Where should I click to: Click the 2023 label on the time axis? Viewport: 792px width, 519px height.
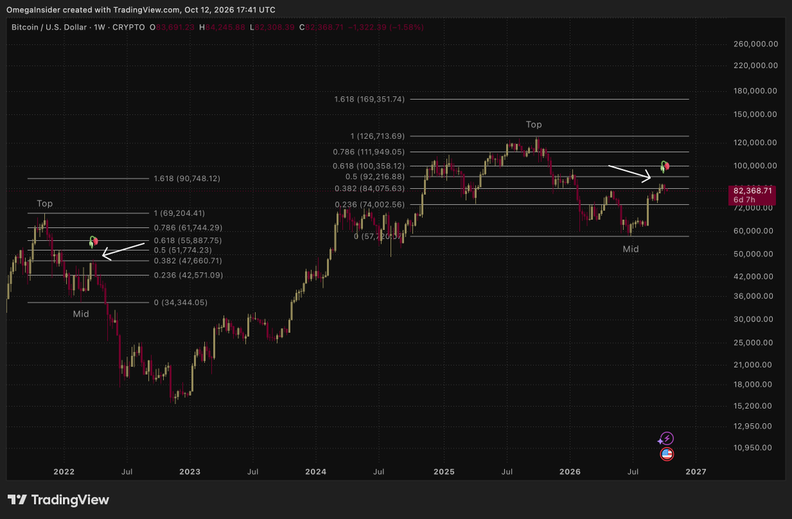pyautogui.click(x=190, y=471)
